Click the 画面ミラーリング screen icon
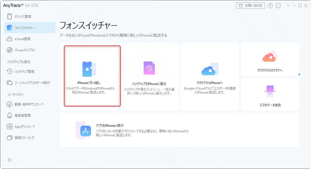The image size is (311, 169). pyautogui.click(x=9, y=138)
